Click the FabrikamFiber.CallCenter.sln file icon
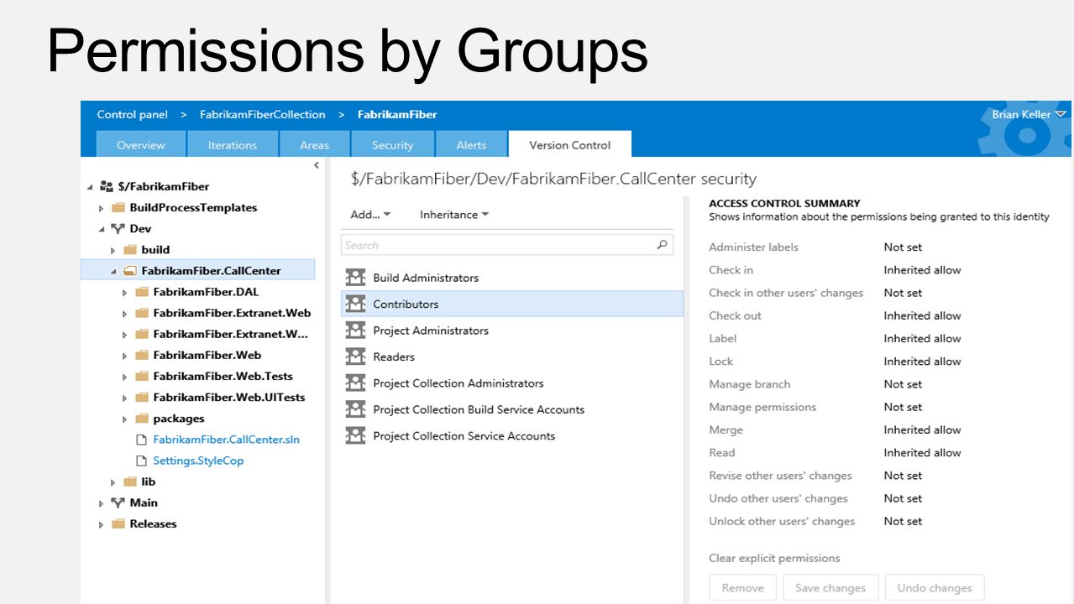 click(x=141, y=440)
